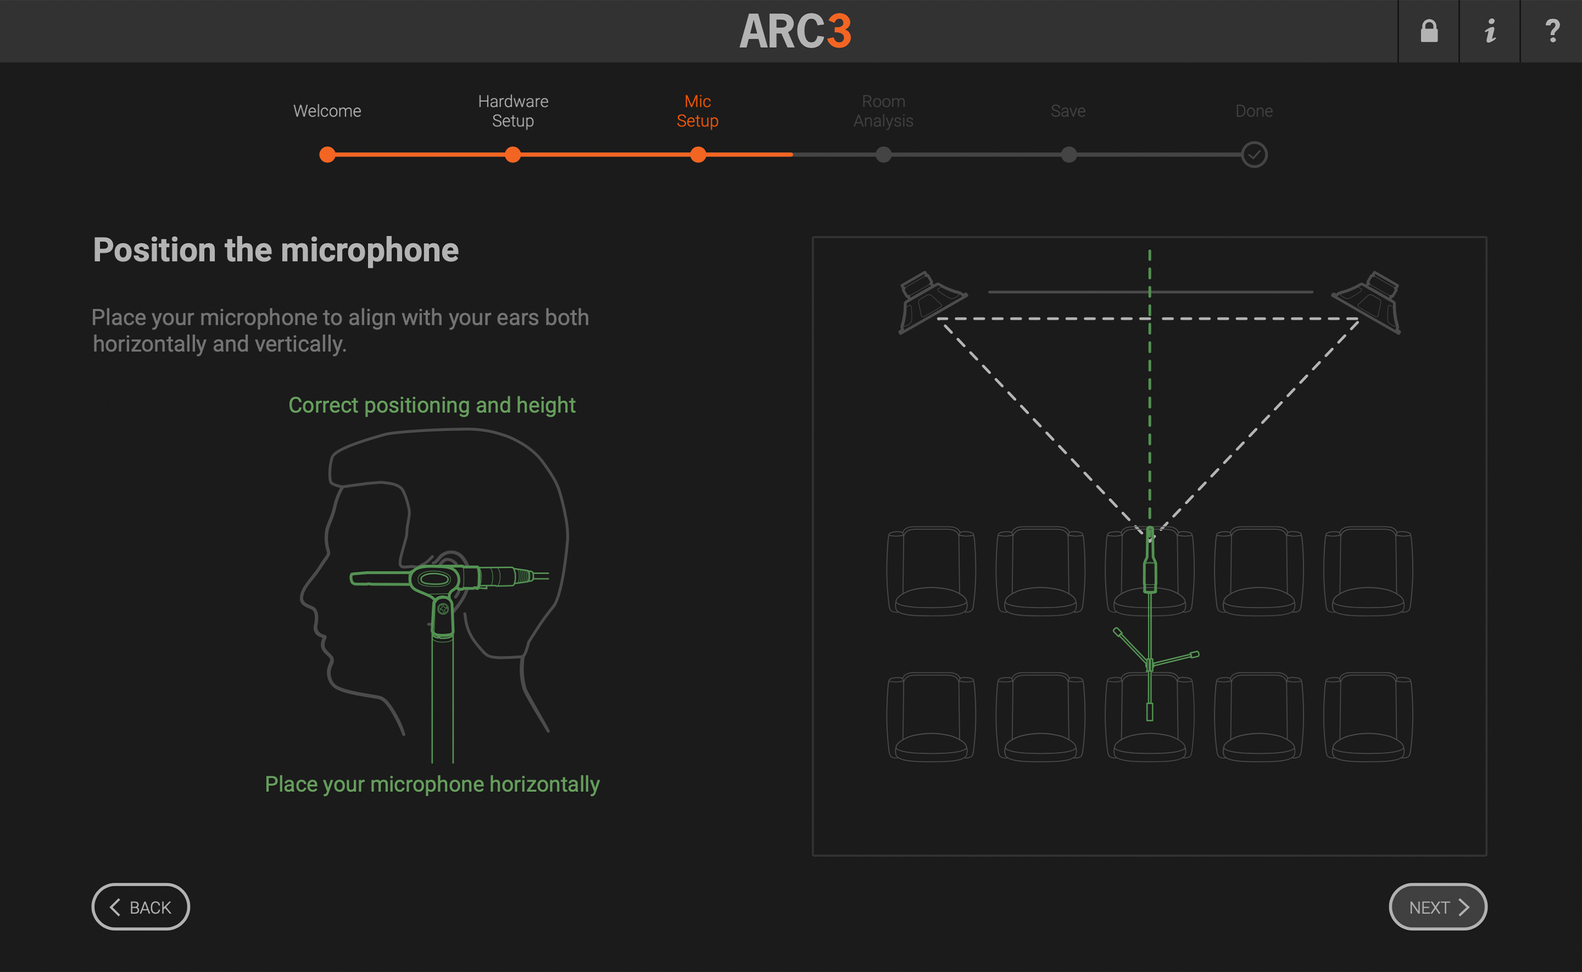
Task: Select the Welcome step marker
Action: tap(327, 155)
